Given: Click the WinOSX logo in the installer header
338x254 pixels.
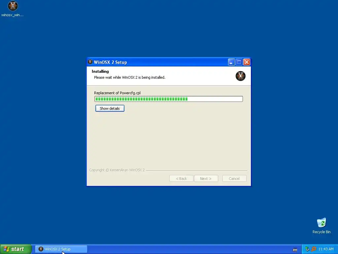Looking at the screenshot, I should pos(240,76).
